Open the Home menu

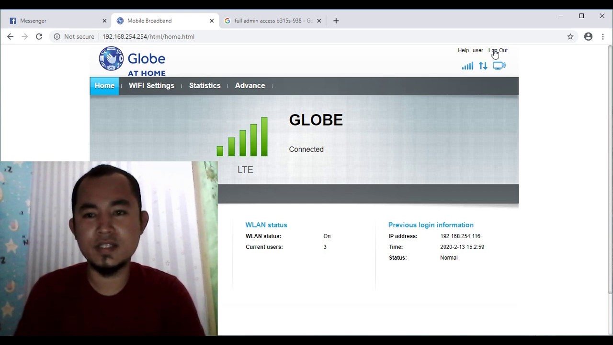(104, 86)
